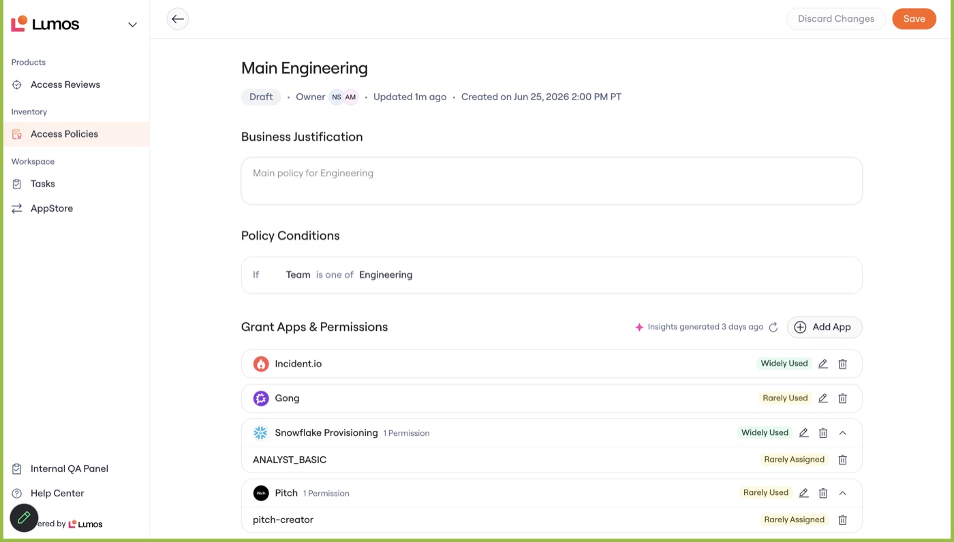Click Insights generated 3 days ago text
The width and height of the screenshot is (954, 542).
click(705, 327)
